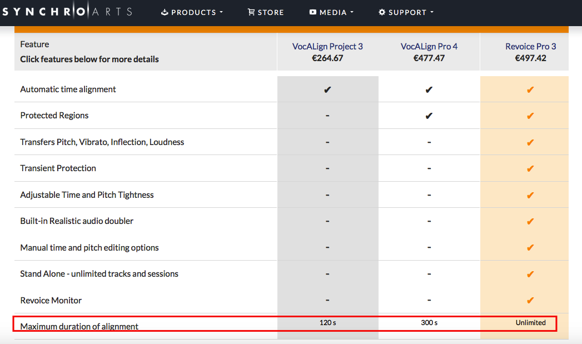Click the Transient Protection feature
The height and width of the screenshot is (344, 582).
58,168
